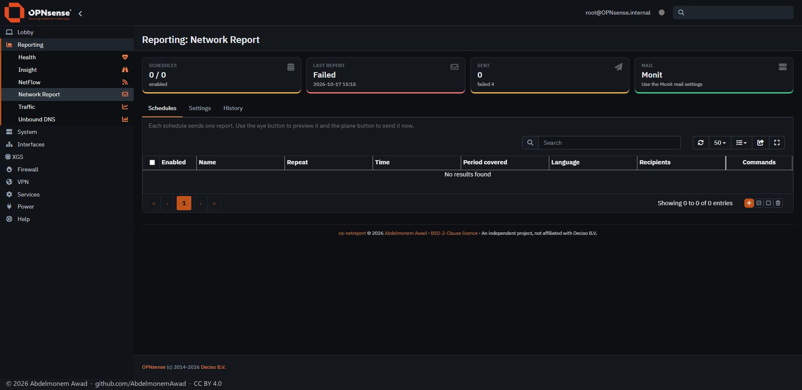
Task: Expand the Interfaces menu section
Action: (67, 144)
